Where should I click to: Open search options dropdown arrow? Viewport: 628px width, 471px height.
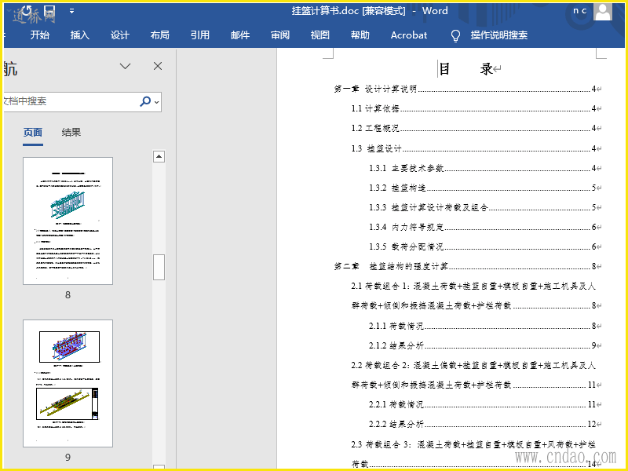[x=156, y=102]
